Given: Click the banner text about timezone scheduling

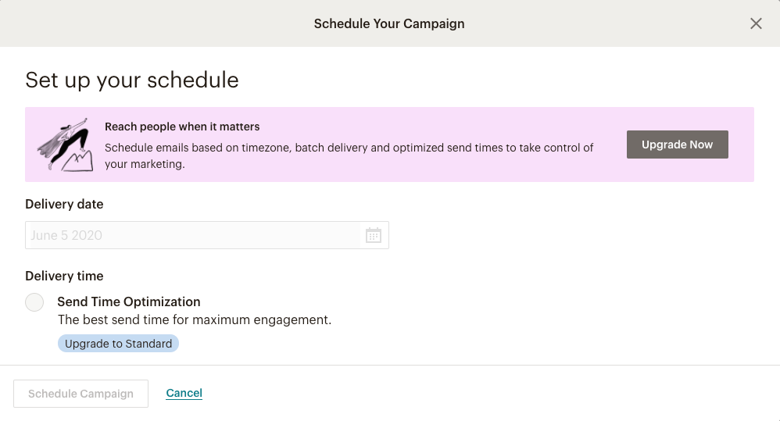Looking at the screenshot, I should point(349,155).
